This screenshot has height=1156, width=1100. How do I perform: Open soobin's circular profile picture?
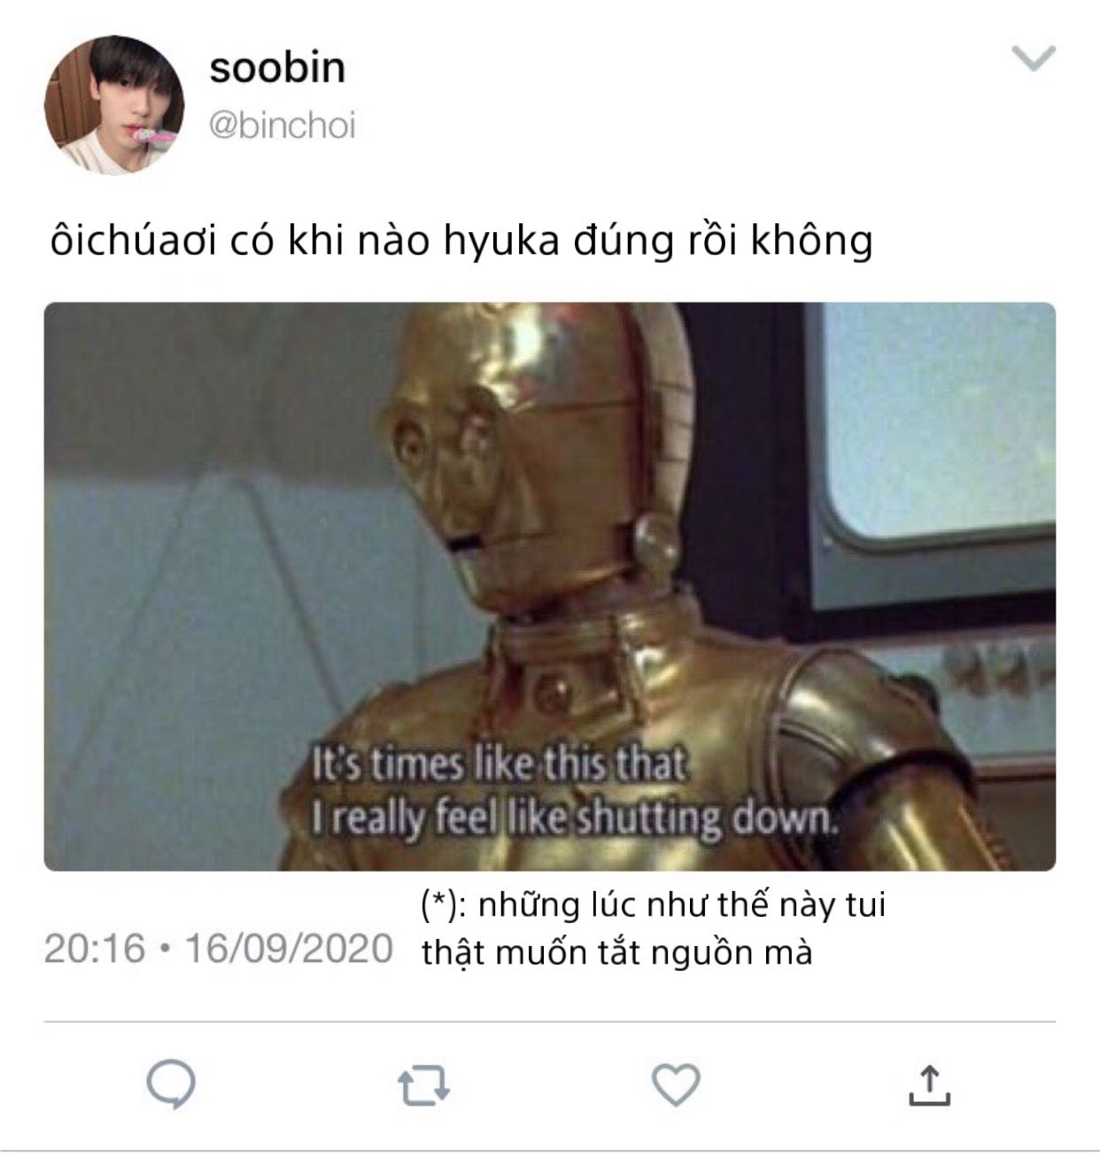pyautogui.click(x=114, y=105)
